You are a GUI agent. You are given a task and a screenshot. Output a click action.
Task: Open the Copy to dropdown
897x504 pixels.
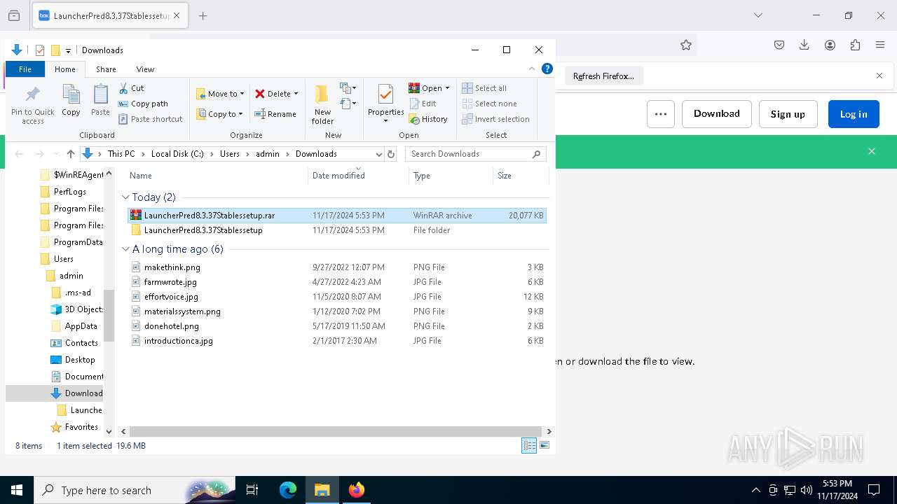(x=219, y=114)
